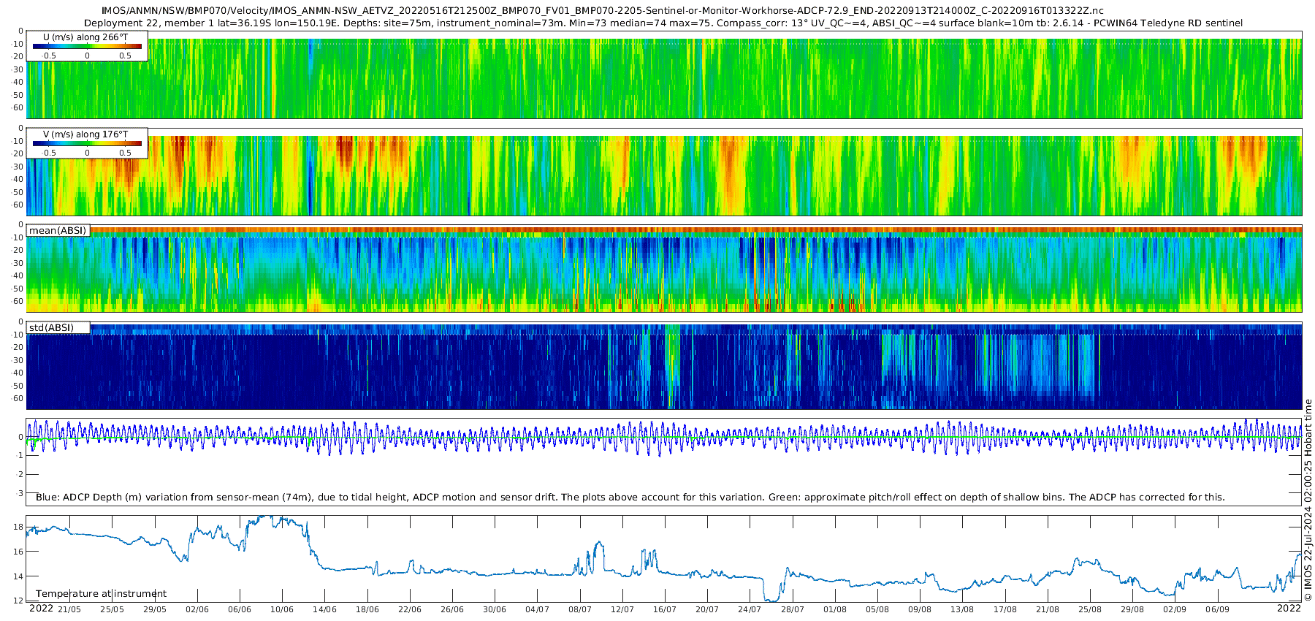Click the 'Temperature at instrument' label
This screenshot has width=1315, height=621.
coord(102,594)
